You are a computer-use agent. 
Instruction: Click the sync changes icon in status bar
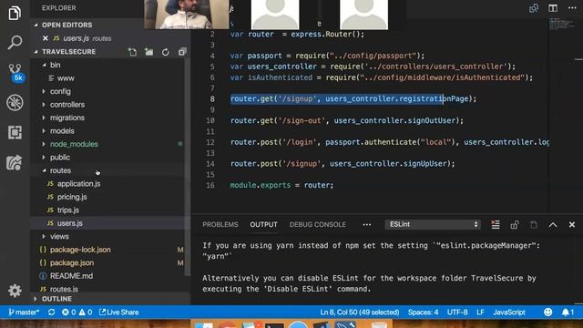(x=51, y=312)
